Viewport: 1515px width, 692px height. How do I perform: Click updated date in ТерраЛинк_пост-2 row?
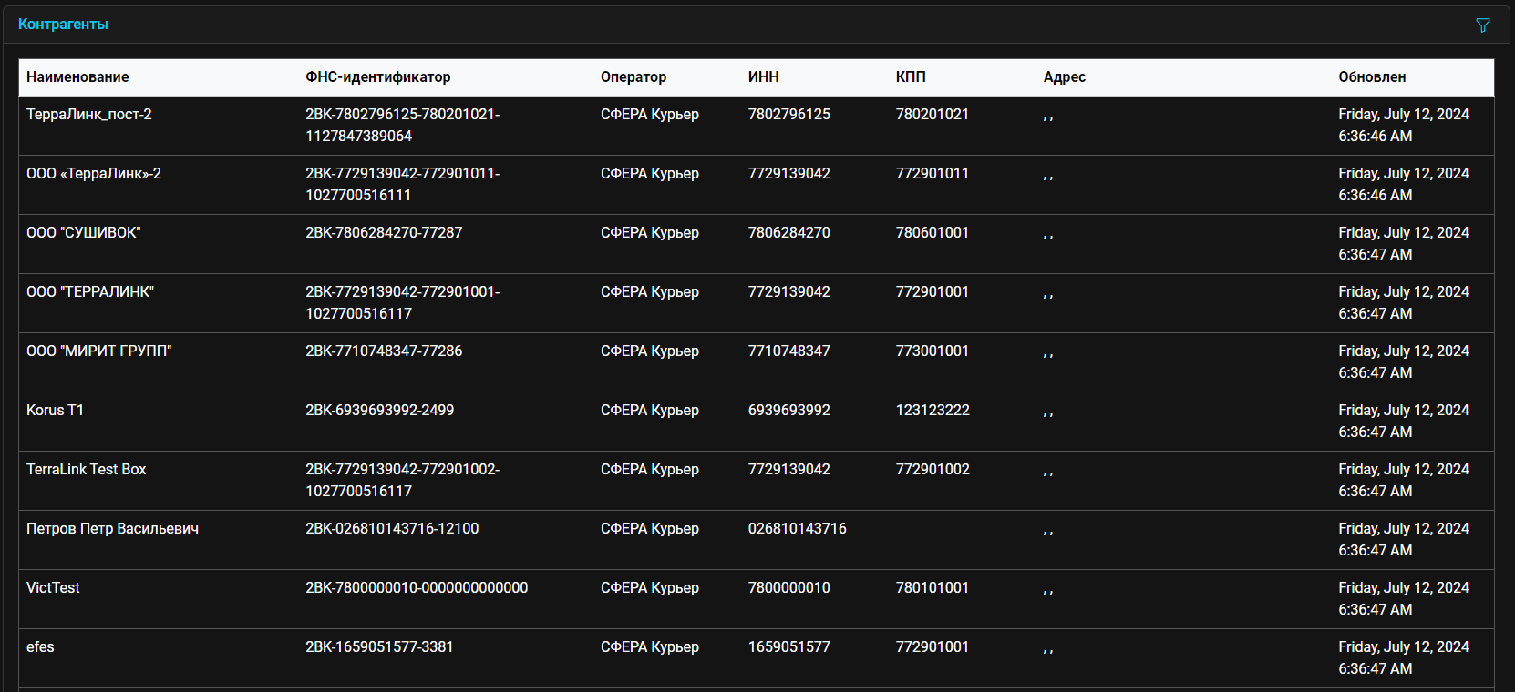(x=1404, y=126)
